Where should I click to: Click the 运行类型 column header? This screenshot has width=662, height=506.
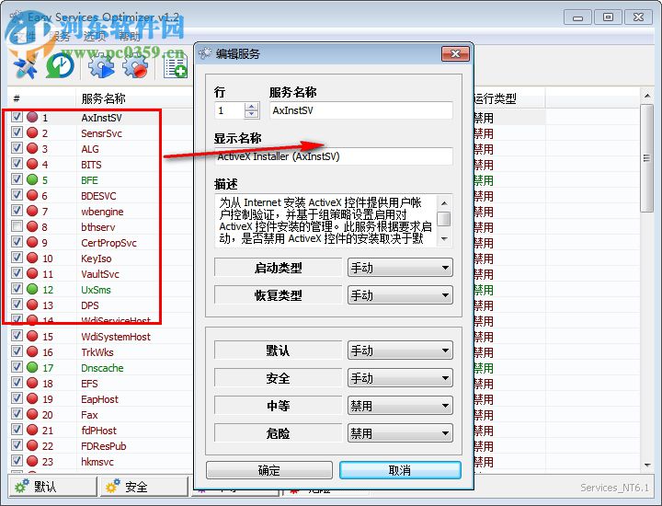508,98
